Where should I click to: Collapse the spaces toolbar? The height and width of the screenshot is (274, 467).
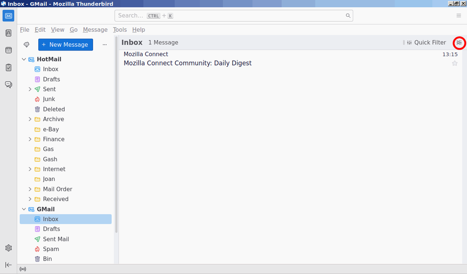(8, 265)
